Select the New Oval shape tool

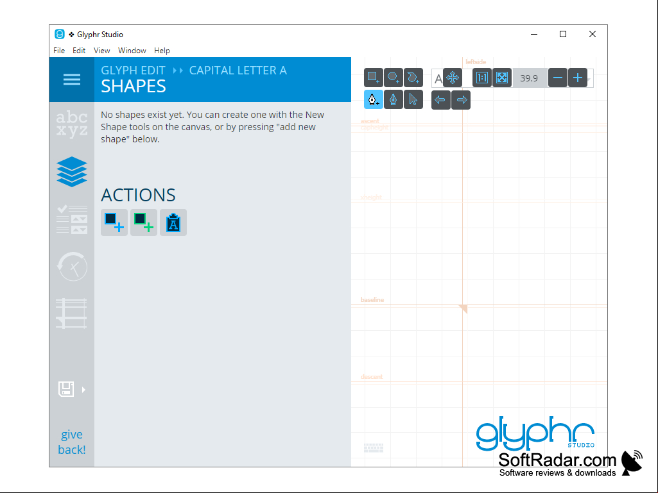click(394, 78)
